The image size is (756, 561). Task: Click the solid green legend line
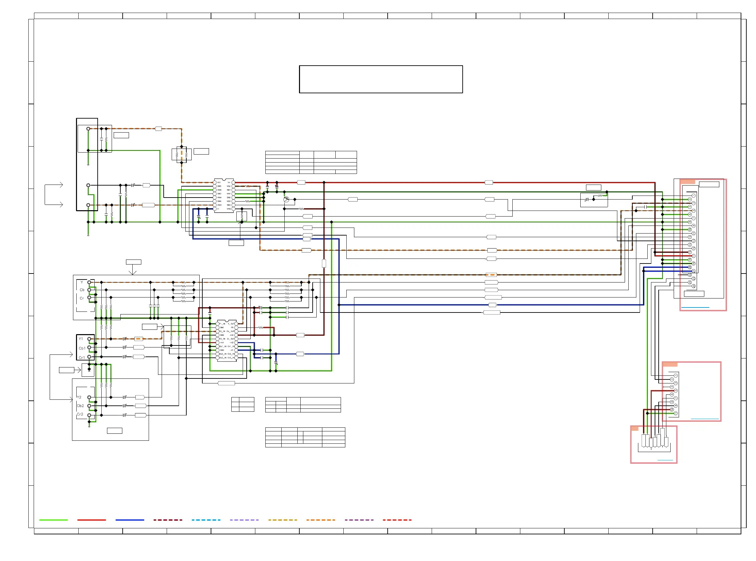point(53,520)
